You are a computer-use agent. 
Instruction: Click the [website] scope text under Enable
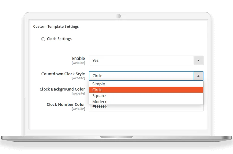tap(78, 63)
